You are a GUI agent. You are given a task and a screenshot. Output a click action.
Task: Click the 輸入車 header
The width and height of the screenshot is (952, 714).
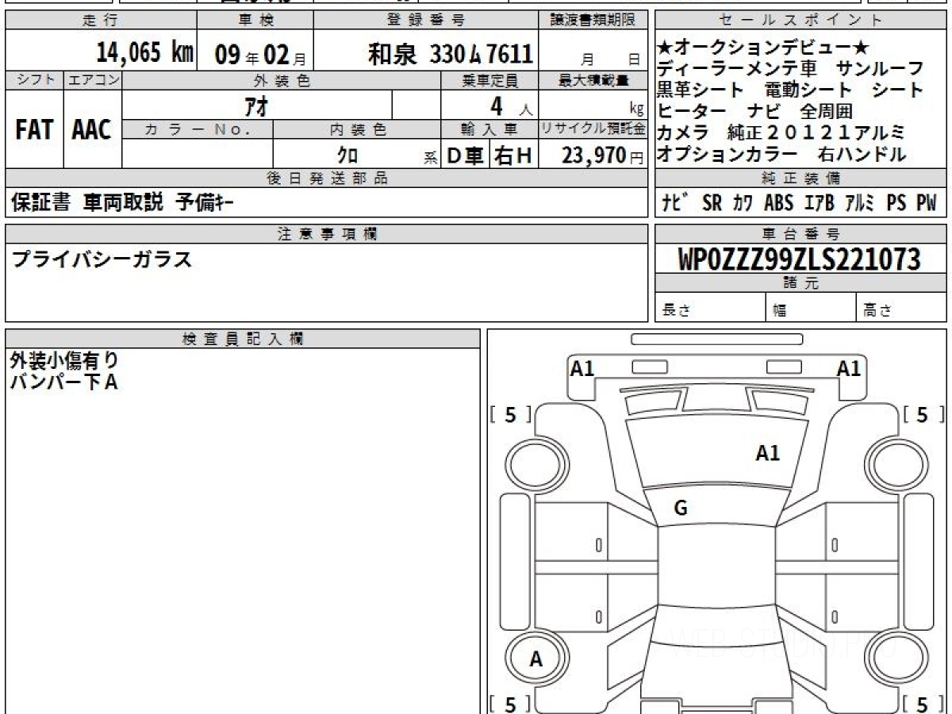click(489, 129)
